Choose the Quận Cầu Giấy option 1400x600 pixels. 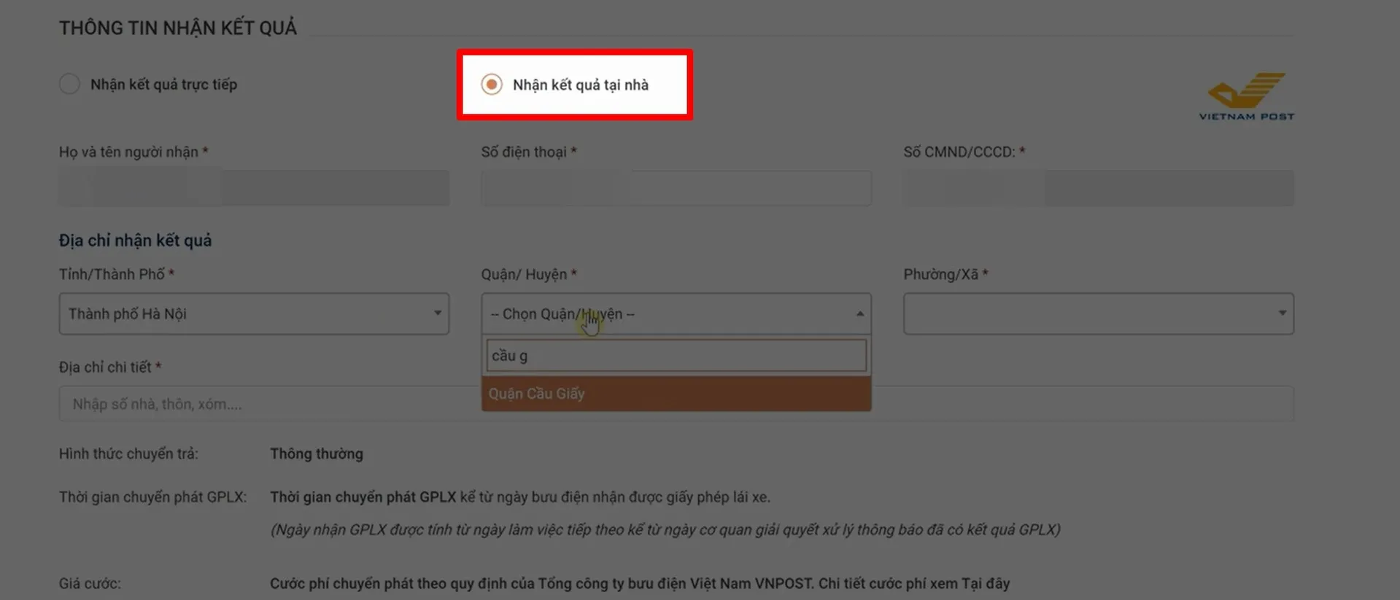pyautogui.click(x=676, y=394)
